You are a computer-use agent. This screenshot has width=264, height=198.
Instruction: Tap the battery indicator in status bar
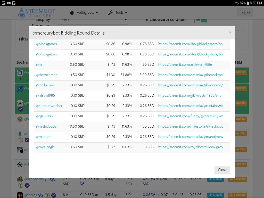[248, 3]
